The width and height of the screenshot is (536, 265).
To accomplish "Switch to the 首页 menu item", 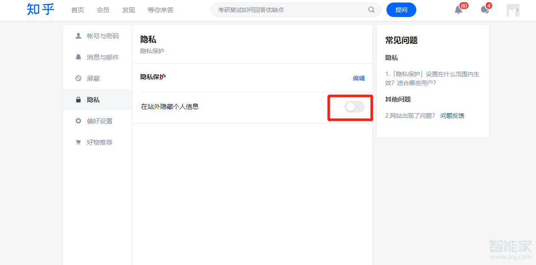I will coord(77,10).
